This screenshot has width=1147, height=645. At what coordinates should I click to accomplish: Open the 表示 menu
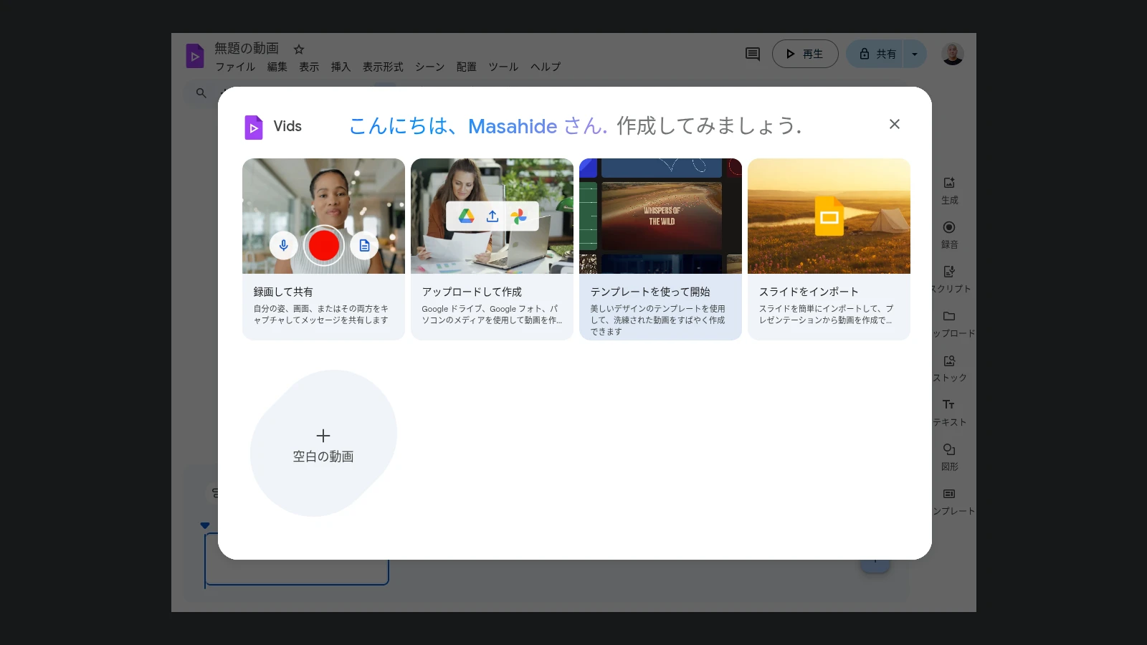(309, 67)
